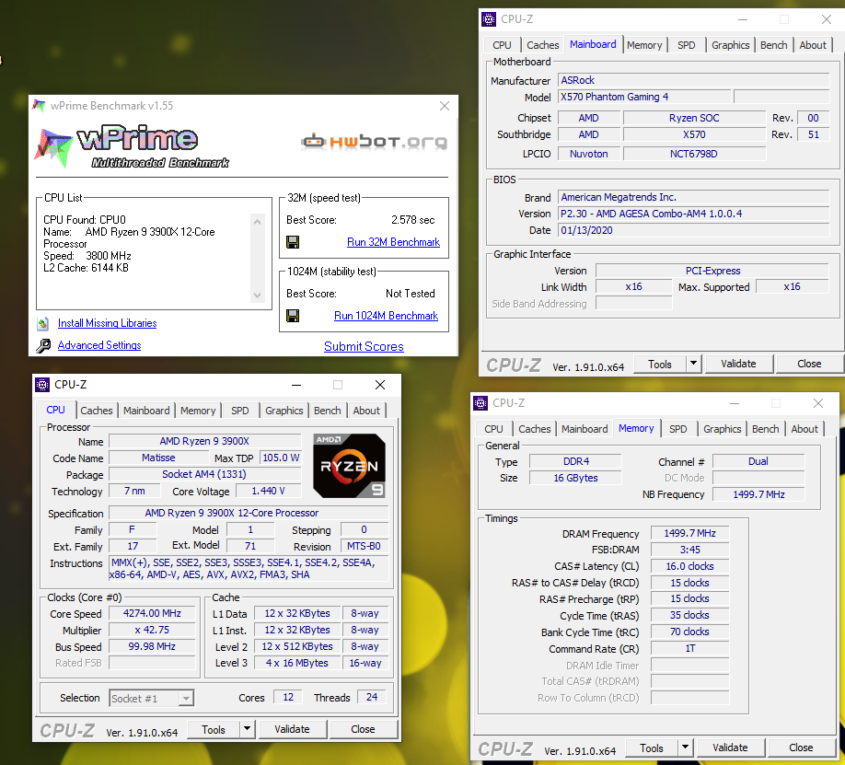Viewport: 845px width, 765px height.
Task: Click the Install Missing Libraries icon
Action: coord(43,323)
